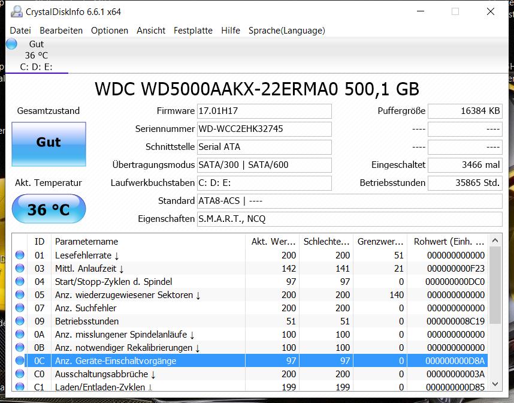Click the Rohwert (Einh. ... column header
Screen dimensions: 514x403
click(x=448, y=242)
